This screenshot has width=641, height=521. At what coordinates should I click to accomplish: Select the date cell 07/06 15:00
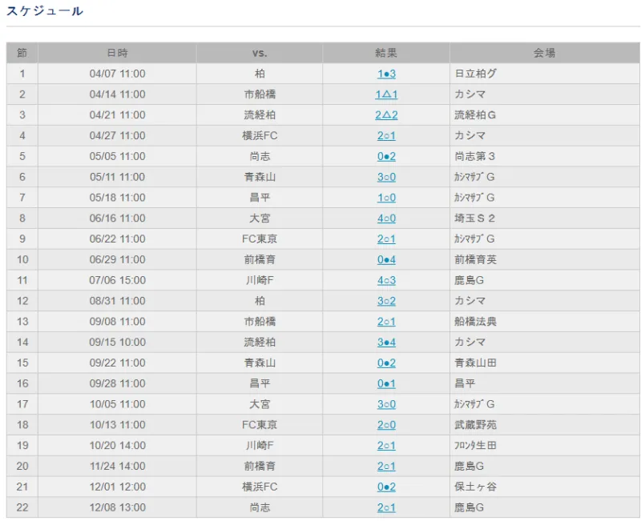point(117,280)
